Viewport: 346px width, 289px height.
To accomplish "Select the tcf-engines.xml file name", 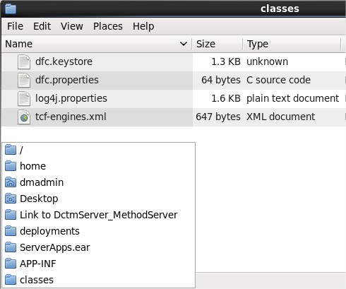I will pyautogui.click(x=71, y=117).
